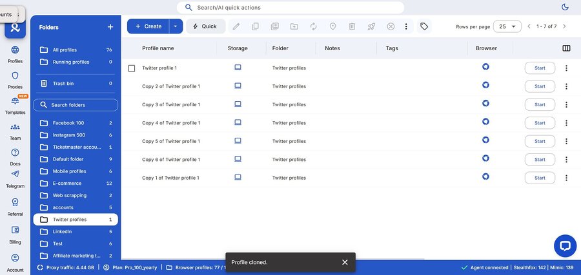Click the Search folders field
The width and height of the screenshot is (581, 275).
[x=76, y=105]
